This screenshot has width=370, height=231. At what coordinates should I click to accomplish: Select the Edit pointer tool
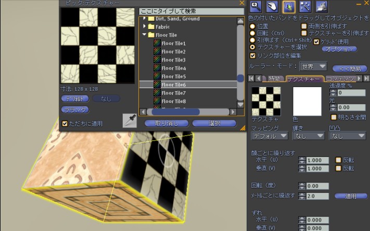click(x=289, y=7)
